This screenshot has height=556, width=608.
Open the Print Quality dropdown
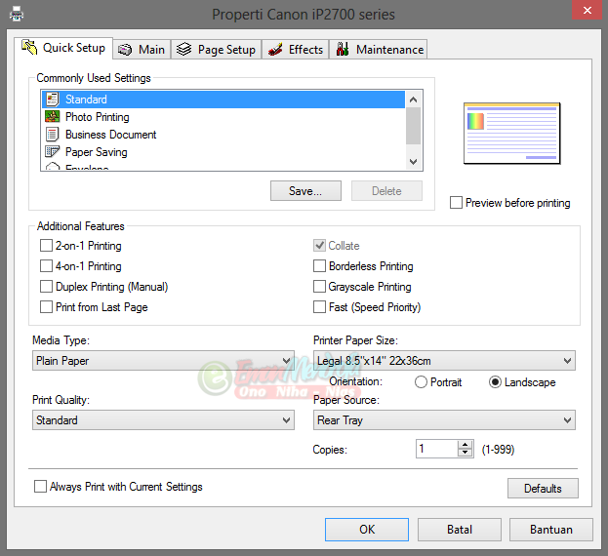click(x=163, y=420)
